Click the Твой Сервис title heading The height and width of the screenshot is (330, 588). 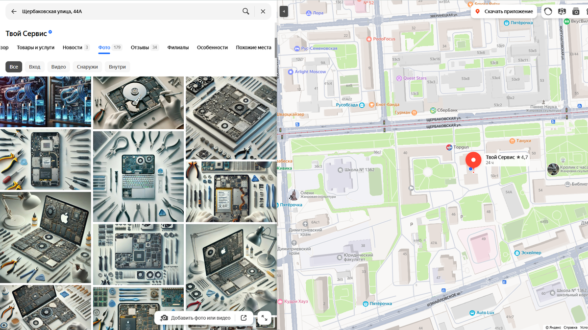(26, 33)
